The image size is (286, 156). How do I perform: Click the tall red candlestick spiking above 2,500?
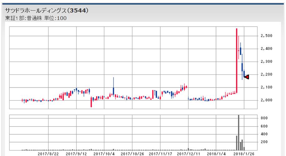click(237, 61)
